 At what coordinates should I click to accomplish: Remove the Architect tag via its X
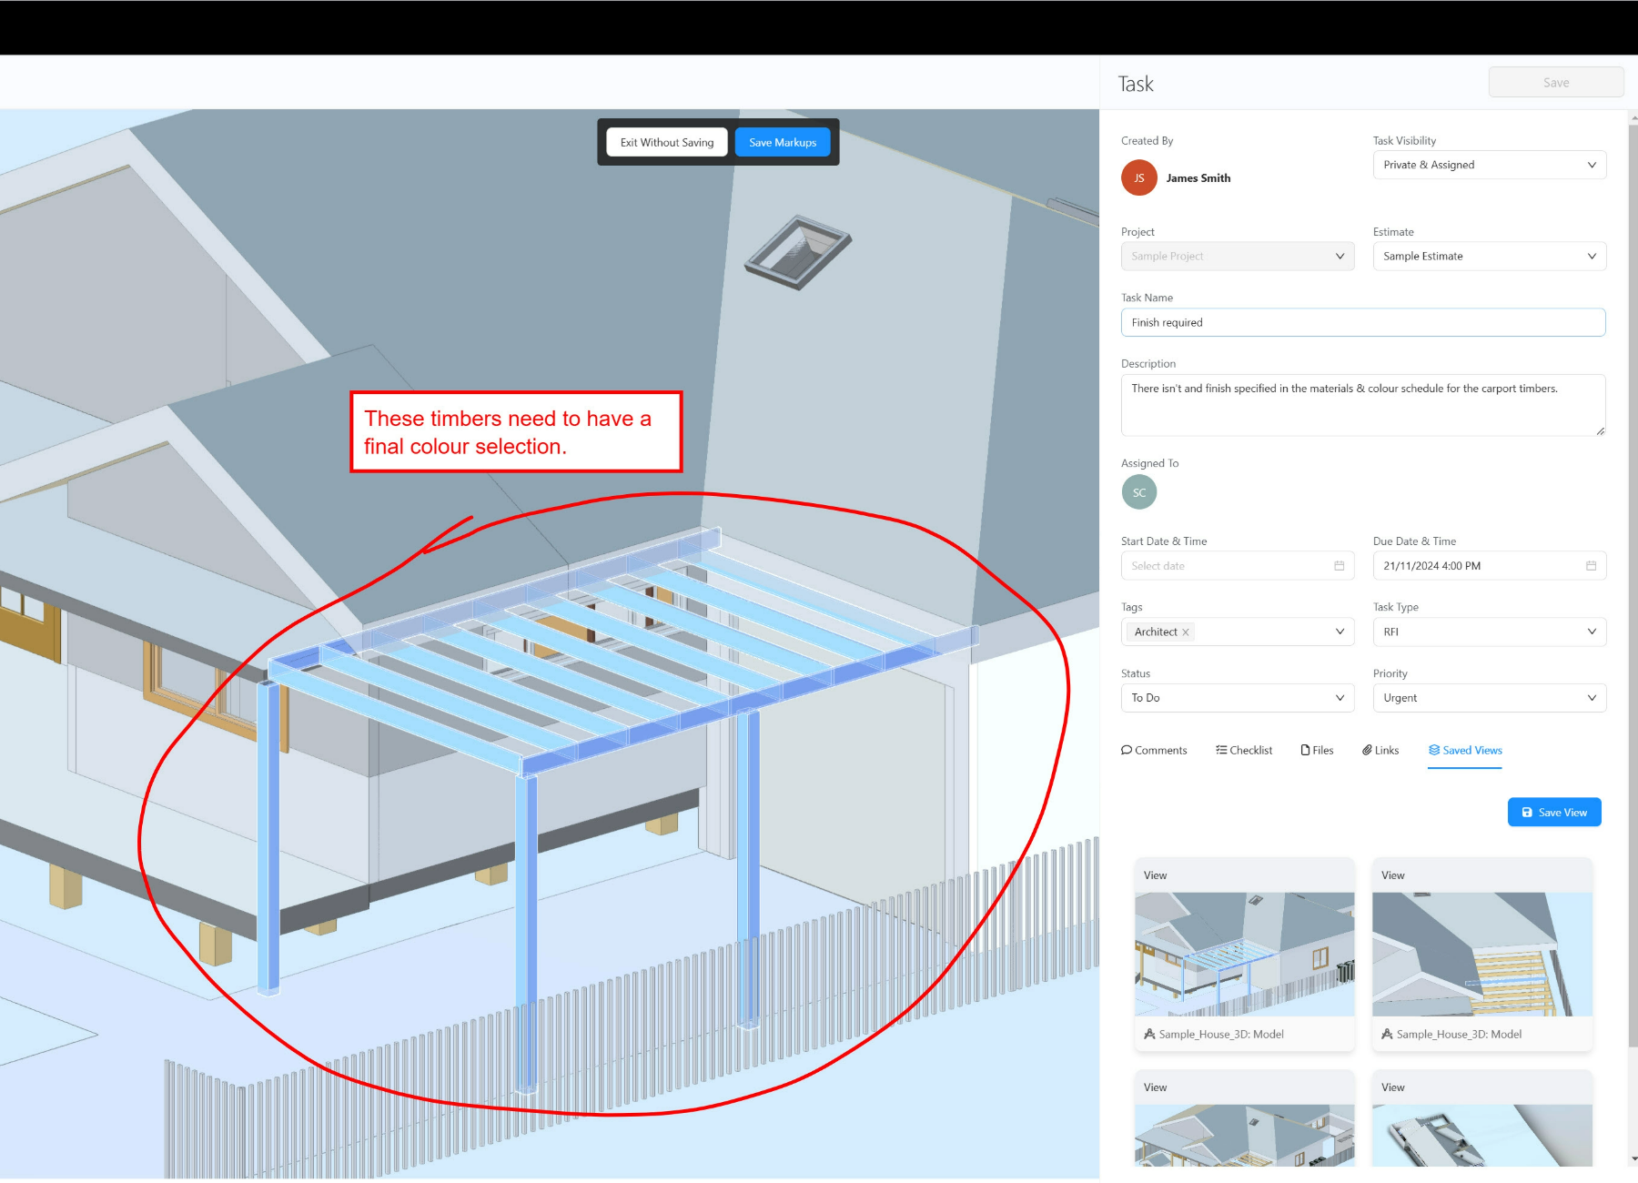pyautogui.click(x=1186, y=632)
